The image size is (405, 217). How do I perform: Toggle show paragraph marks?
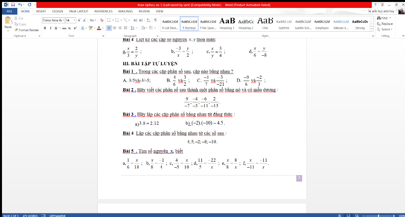point(155,20)
